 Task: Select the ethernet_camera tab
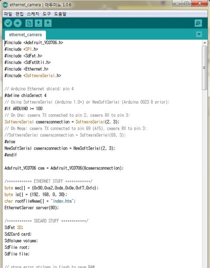(26, 35)
